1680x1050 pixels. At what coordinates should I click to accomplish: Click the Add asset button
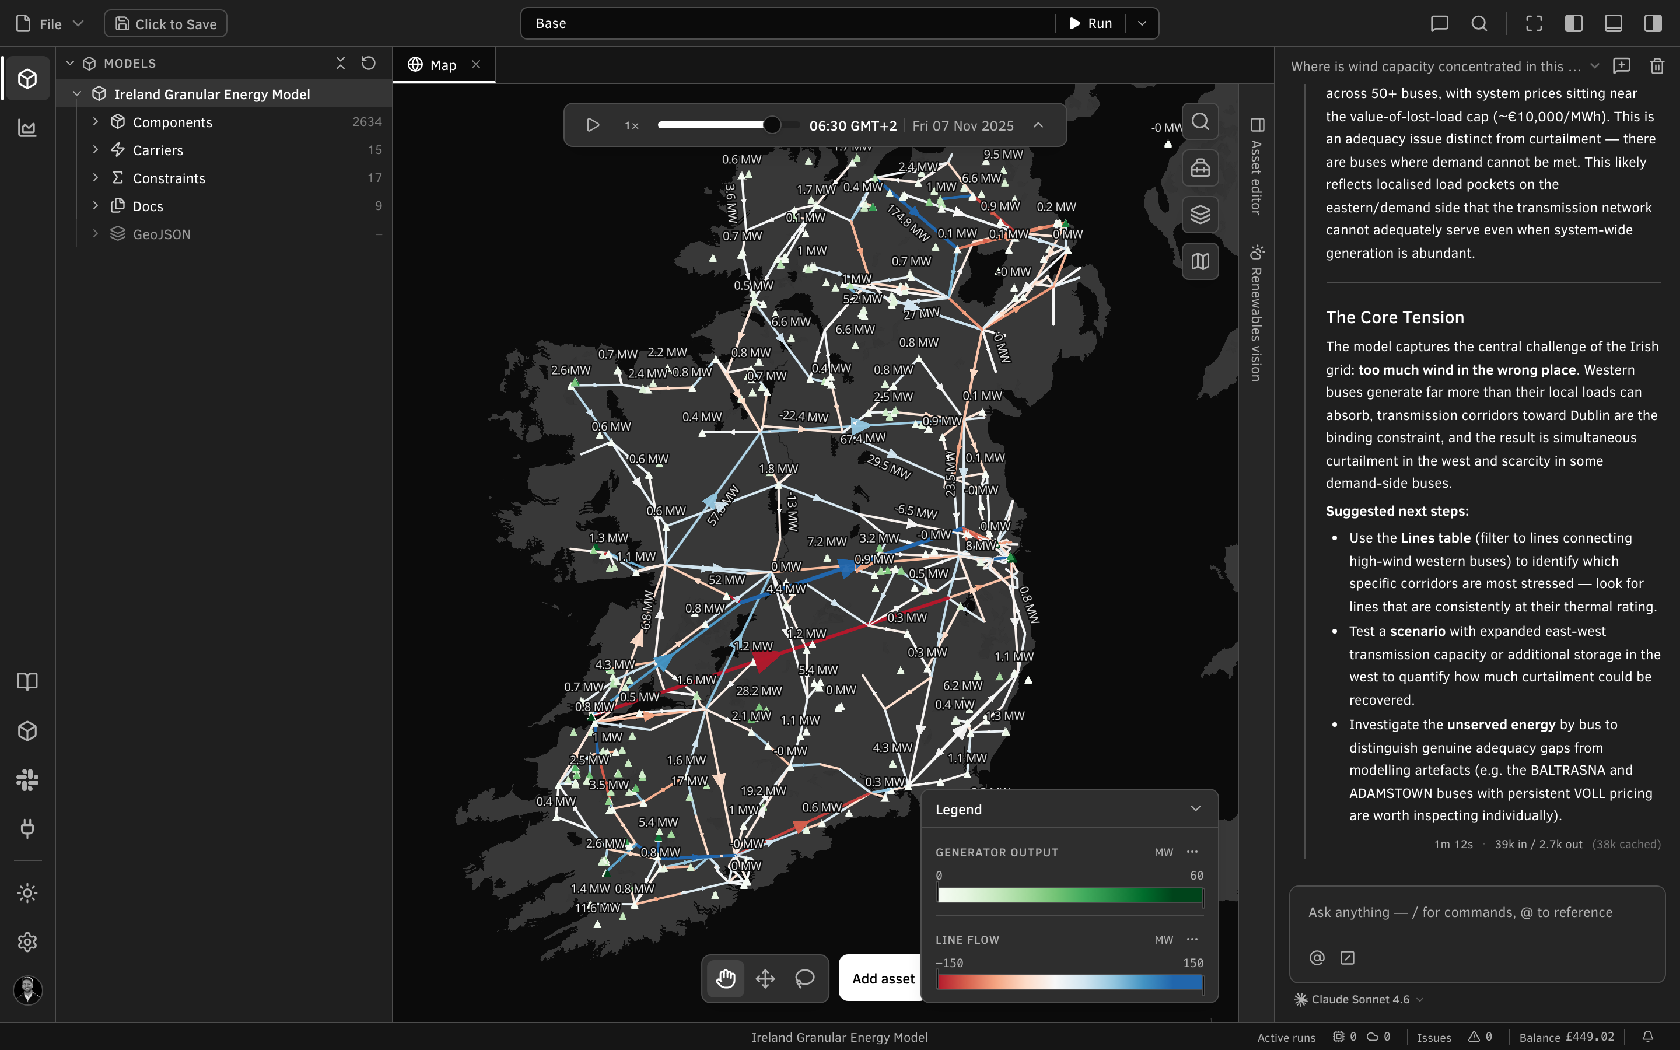881,978
